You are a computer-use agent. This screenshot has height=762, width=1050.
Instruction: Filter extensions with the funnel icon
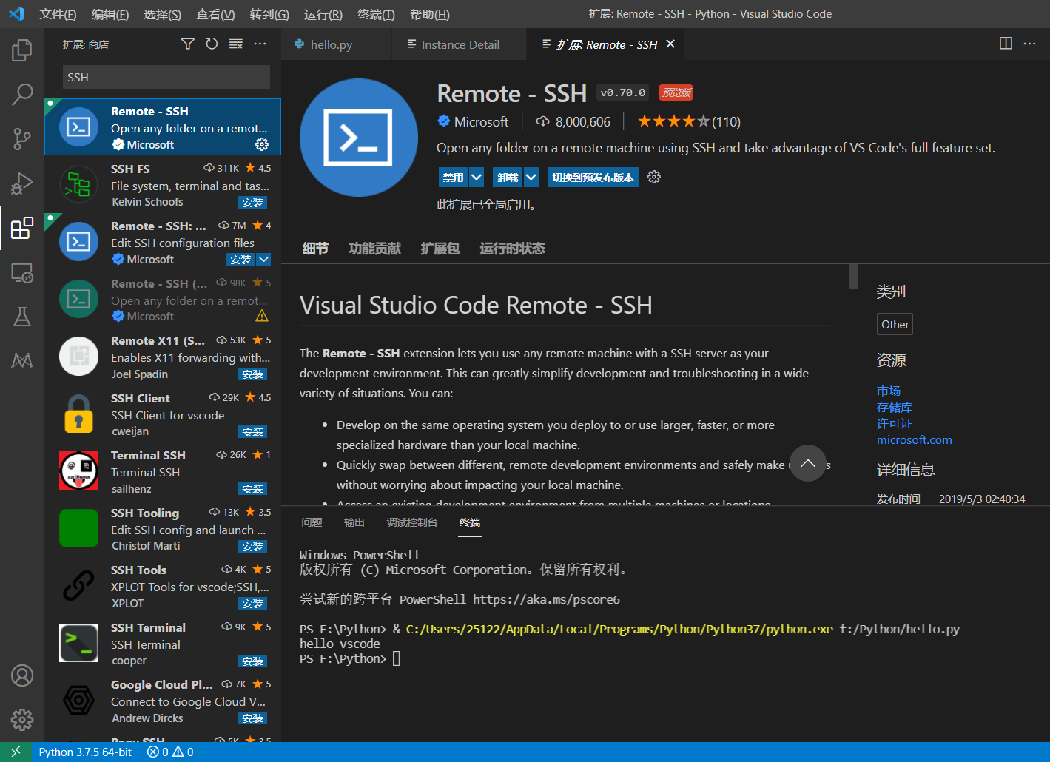(x=188, y=44)
